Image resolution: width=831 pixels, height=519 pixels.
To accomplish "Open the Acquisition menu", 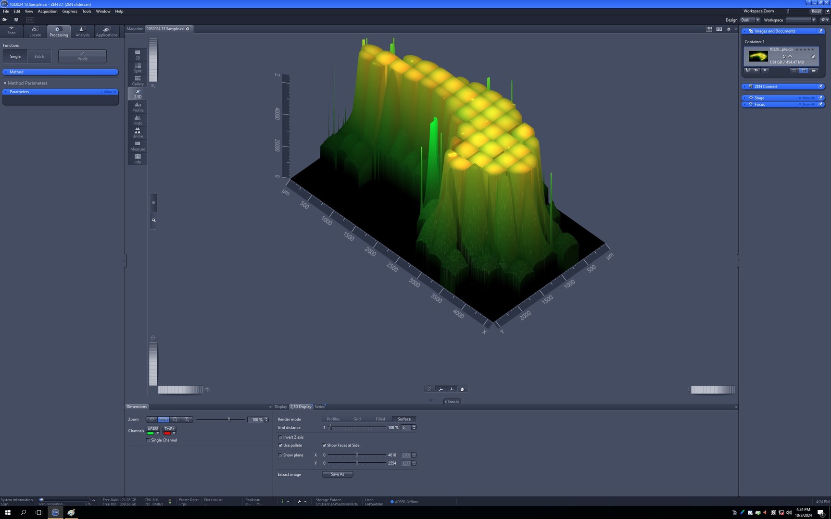I will [x=47, y=11].
